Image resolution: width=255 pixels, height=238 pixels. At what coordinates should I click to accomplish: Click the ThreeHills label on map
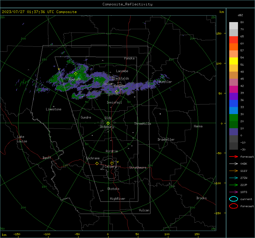143,124
